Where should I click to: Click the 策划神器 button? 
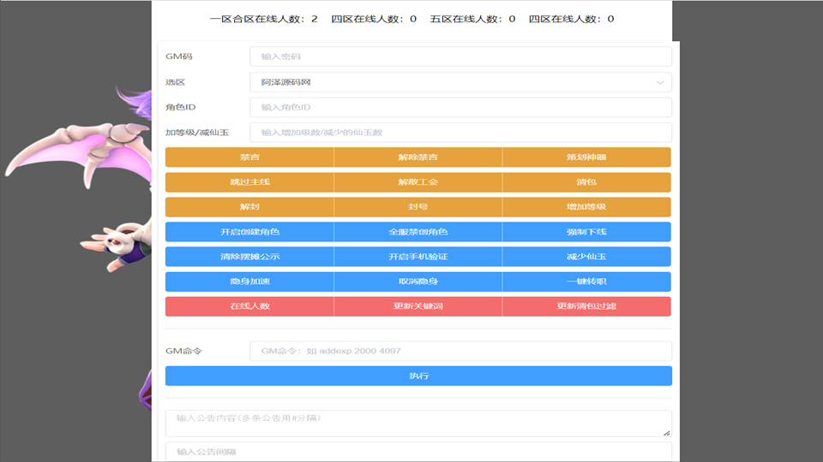pyautogui.click(x=586, y=157)
